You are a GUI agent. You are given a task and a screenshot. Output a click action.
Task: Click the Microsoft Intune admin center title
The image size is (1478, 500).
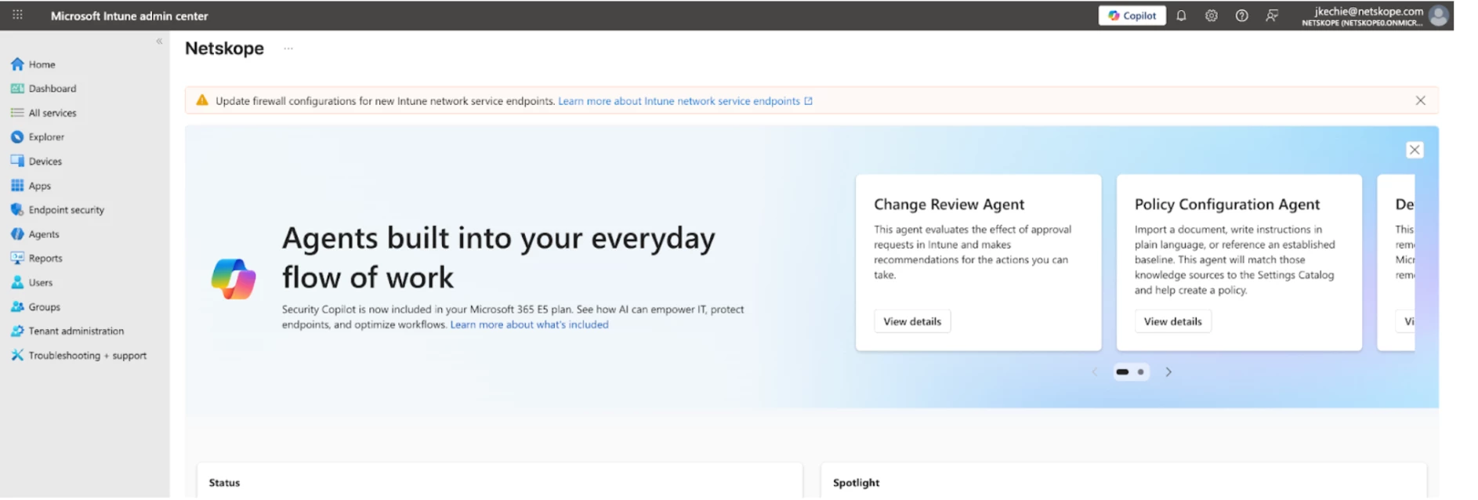coord(129,16)
